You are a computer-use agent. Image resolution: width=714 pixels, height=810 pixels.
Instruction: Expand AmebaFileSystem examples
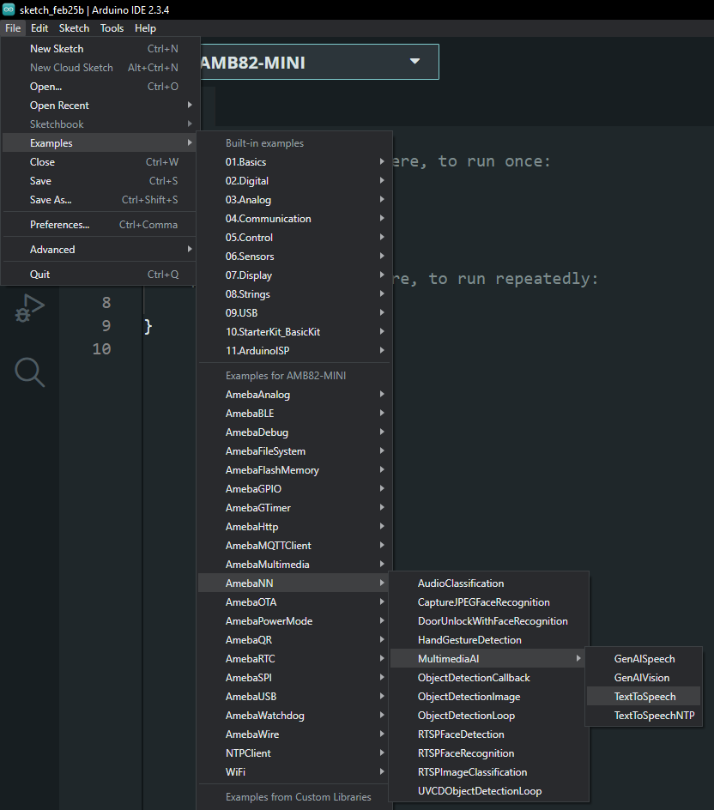click(294, 451)
